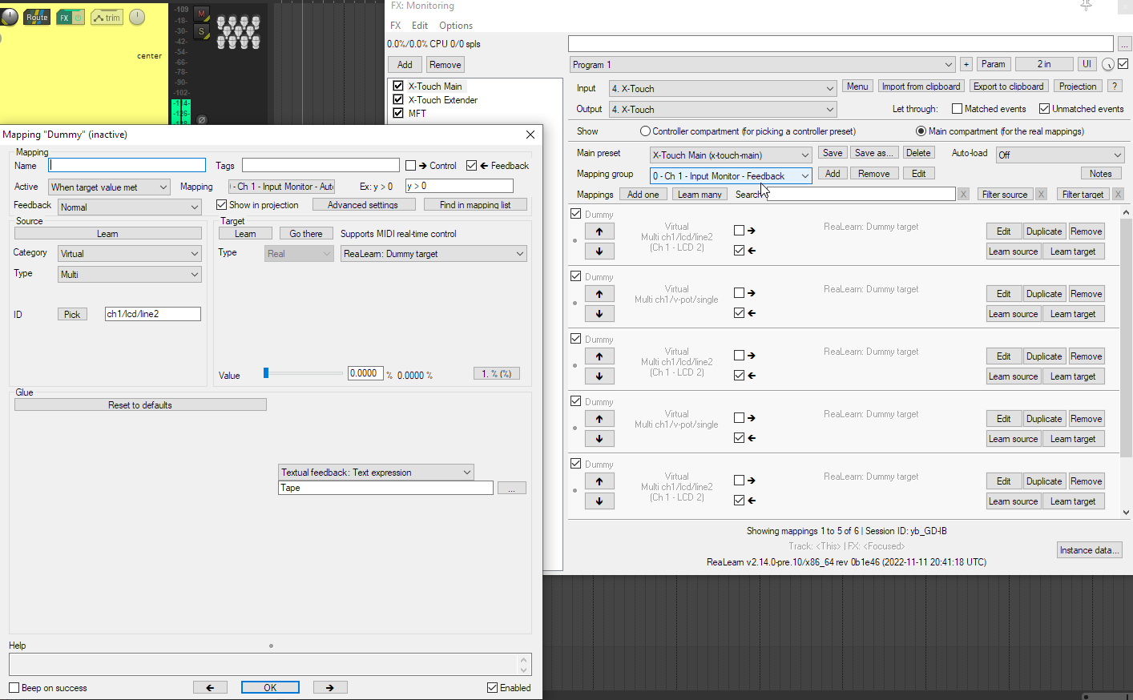This screenshot has height=700, width=1133.
Task: Open the Auto-load dropdown
Action: pyautogui.click(x=1060, y=155)
